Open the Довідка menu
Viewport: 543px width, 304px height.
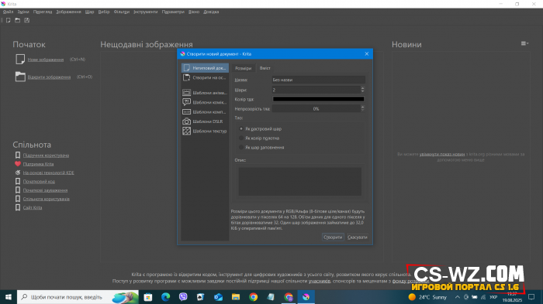211,12
